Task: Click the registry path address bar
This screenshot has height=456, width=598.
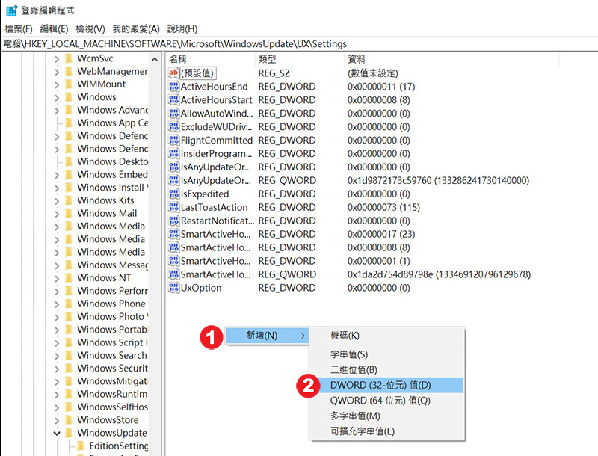Action: (299, 44)
